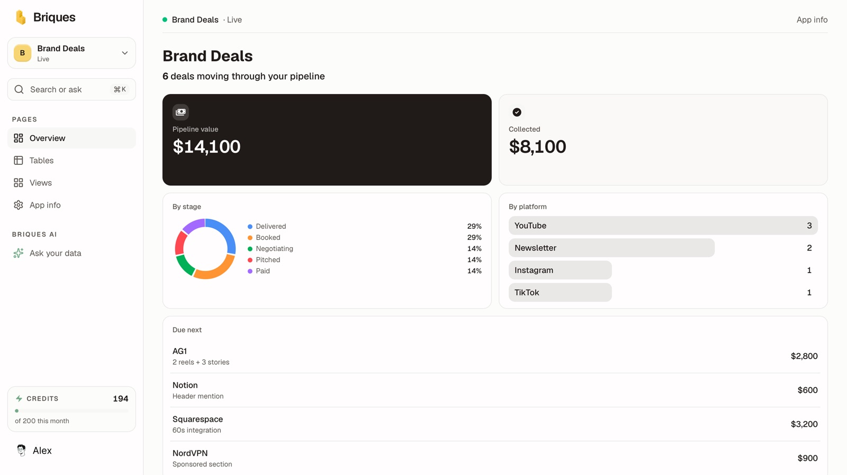Image resolution: width=847 pixels, height=475 pixels.
Task: Click the Pitched red legend dot
Action: coord(250,260)
